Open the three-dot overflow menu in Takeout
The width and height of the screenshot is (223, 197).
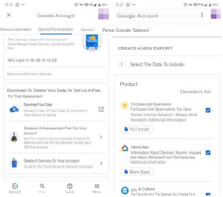click(202, 15)
